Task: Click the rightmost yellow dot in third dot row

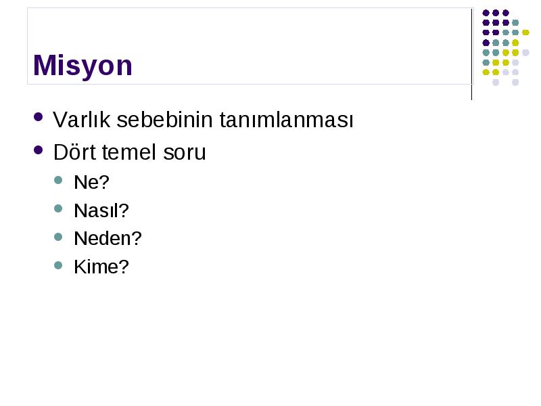Action: (x=525, y=32)
